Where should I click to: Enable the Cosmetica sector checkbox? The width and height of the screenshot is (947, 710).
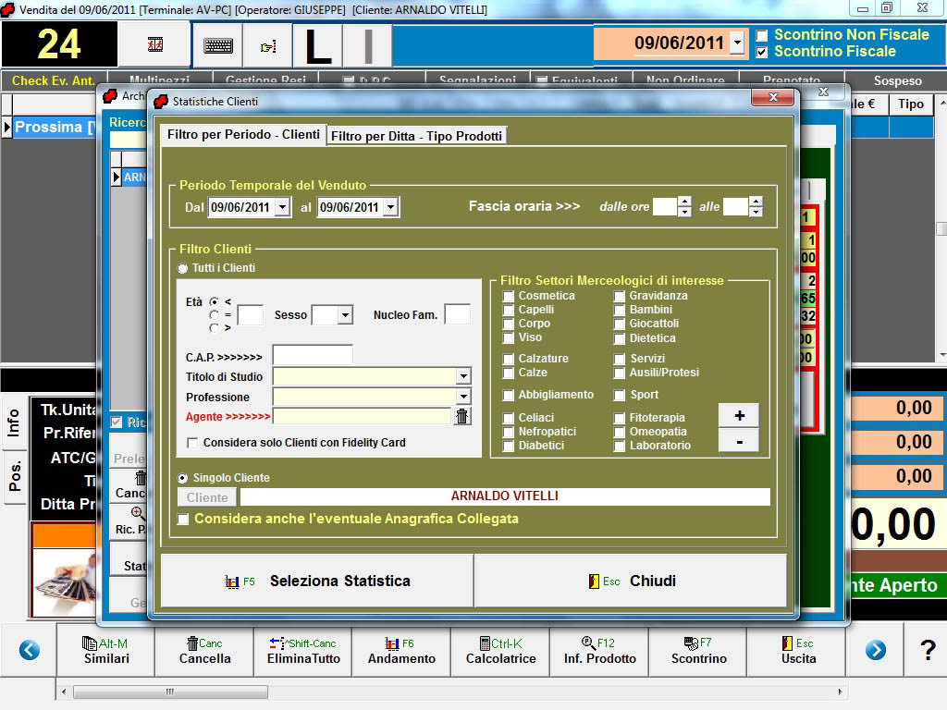click(x=509, y=297)
